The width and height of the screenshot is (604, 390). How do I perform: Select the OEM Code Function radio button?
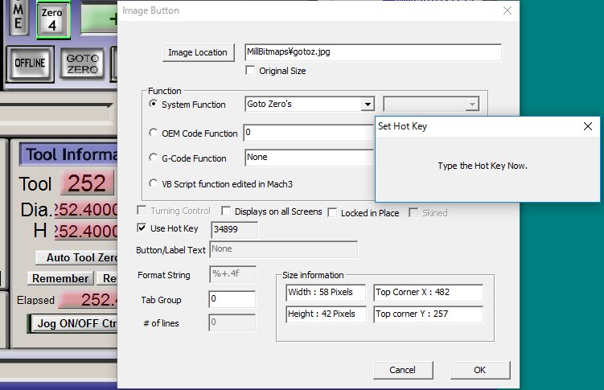153,133
